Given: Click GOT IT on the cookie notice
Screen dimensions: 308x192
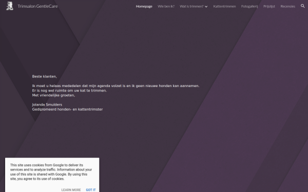Looking at the screenshot, I should point(91,190).
